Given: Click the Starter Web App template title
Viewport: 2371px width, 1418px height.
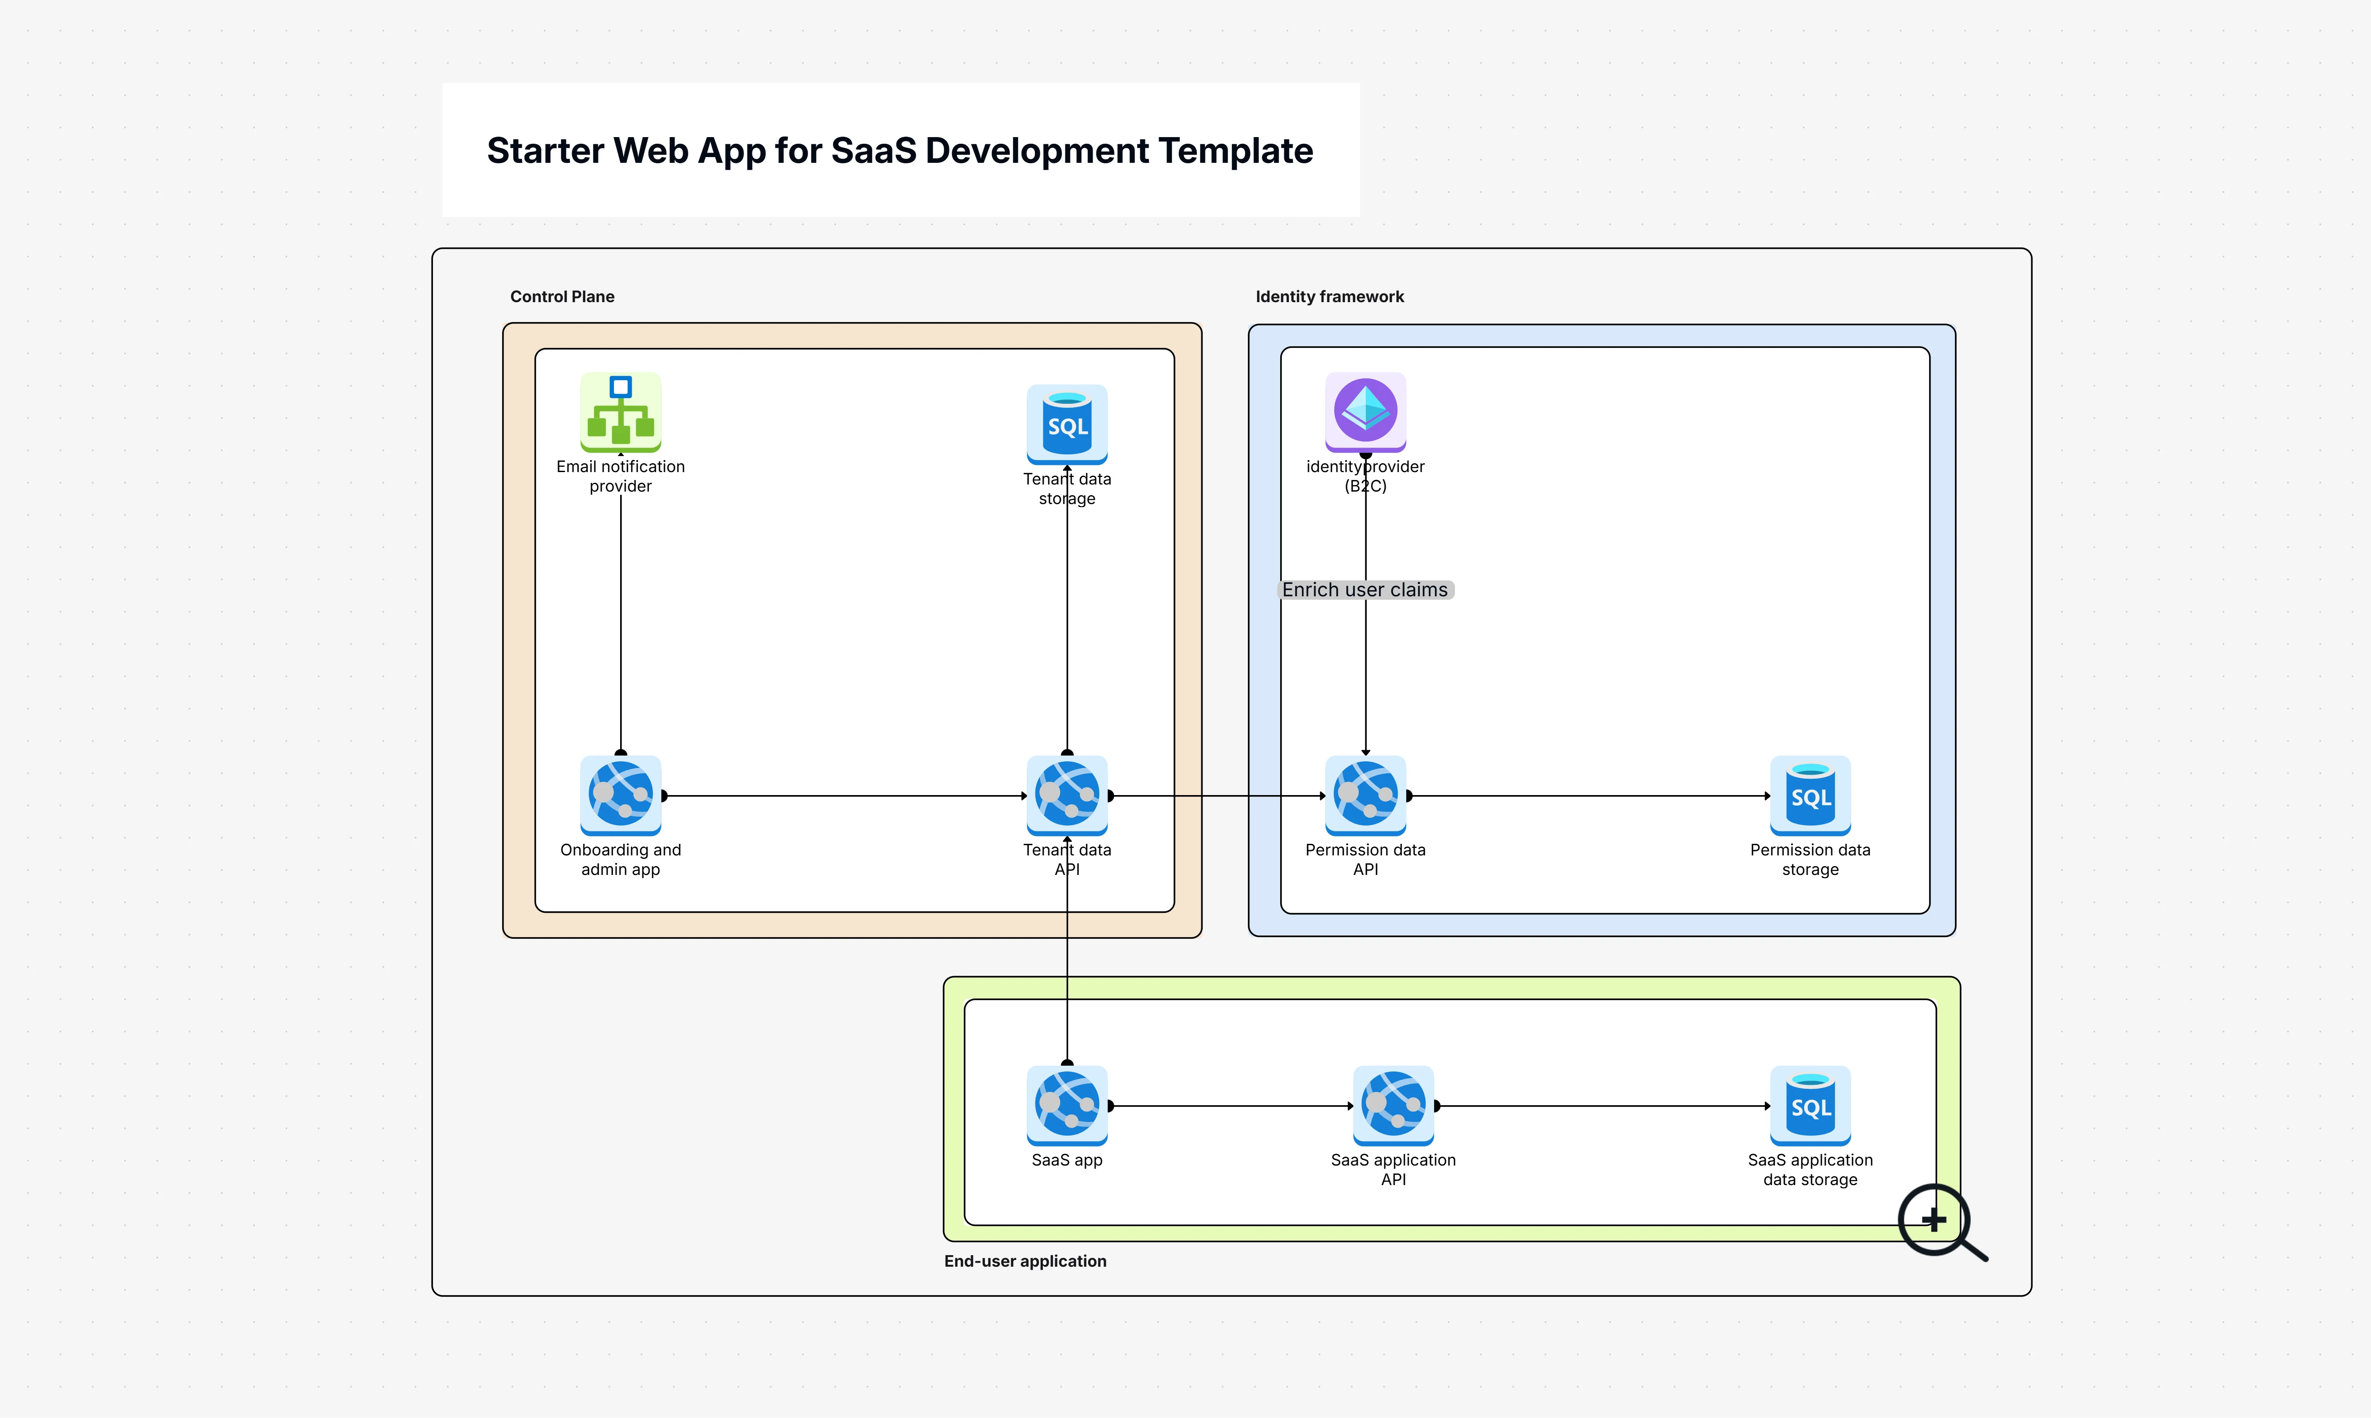Looking at the screenshot, I should tap(900, 150).
